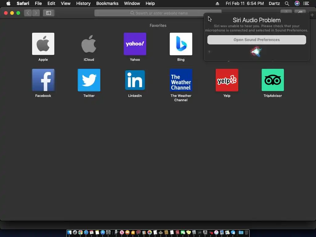
Task: Open the Facebook favorite tile
Action: [x=43, y=80]
